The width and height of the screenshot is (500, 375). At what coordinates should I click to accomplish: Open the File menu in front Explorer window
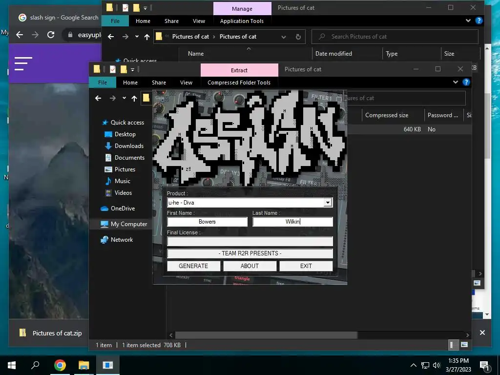[103, 83]
